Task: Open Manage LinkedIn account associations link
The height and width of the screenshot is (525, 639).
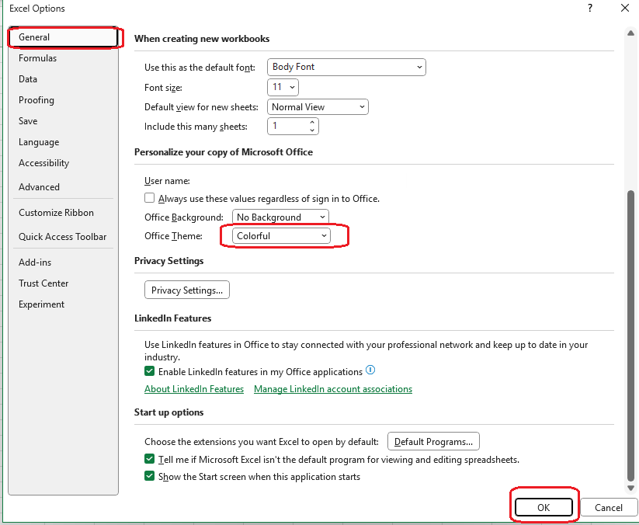Action: [x=333, y=389]
